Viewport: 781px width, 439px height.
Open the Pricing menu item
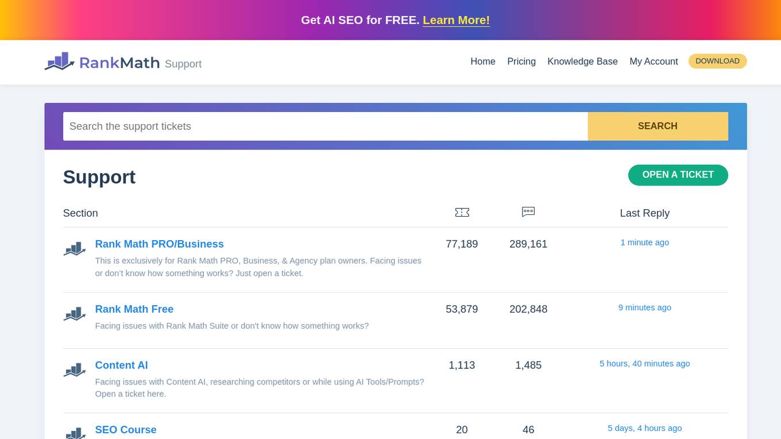(x=521, y=61)
